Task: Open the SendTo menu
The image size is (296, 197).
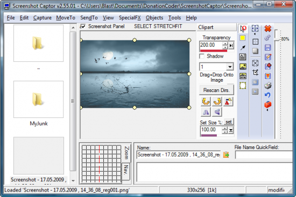Action: [89, 18]
